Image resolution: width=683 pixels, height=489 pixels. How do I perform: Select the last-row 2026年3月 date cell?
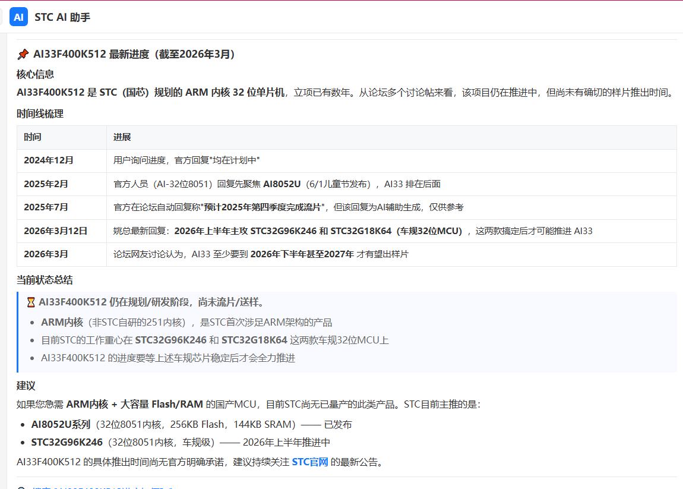(62, 254)
